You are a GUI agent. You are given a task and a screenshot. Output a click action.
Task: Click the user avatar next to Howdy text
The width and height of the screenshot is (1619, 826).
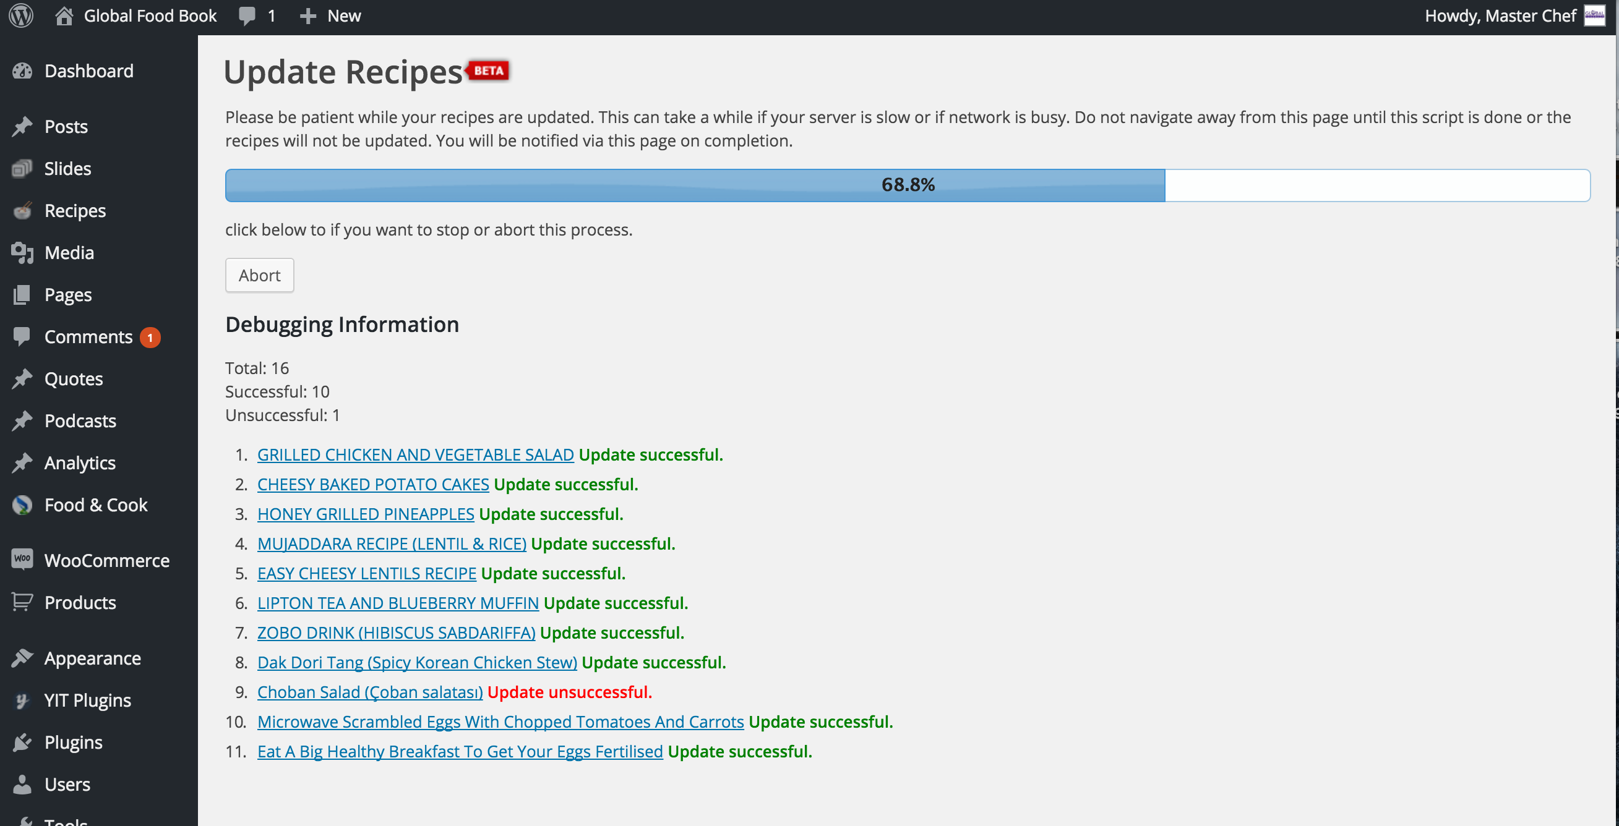(x=1594, y=15)
